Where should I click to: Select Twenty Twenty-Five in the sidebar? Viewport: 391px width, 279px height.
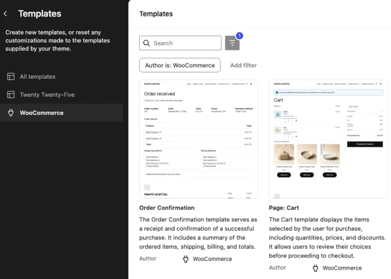click(62, 95)
